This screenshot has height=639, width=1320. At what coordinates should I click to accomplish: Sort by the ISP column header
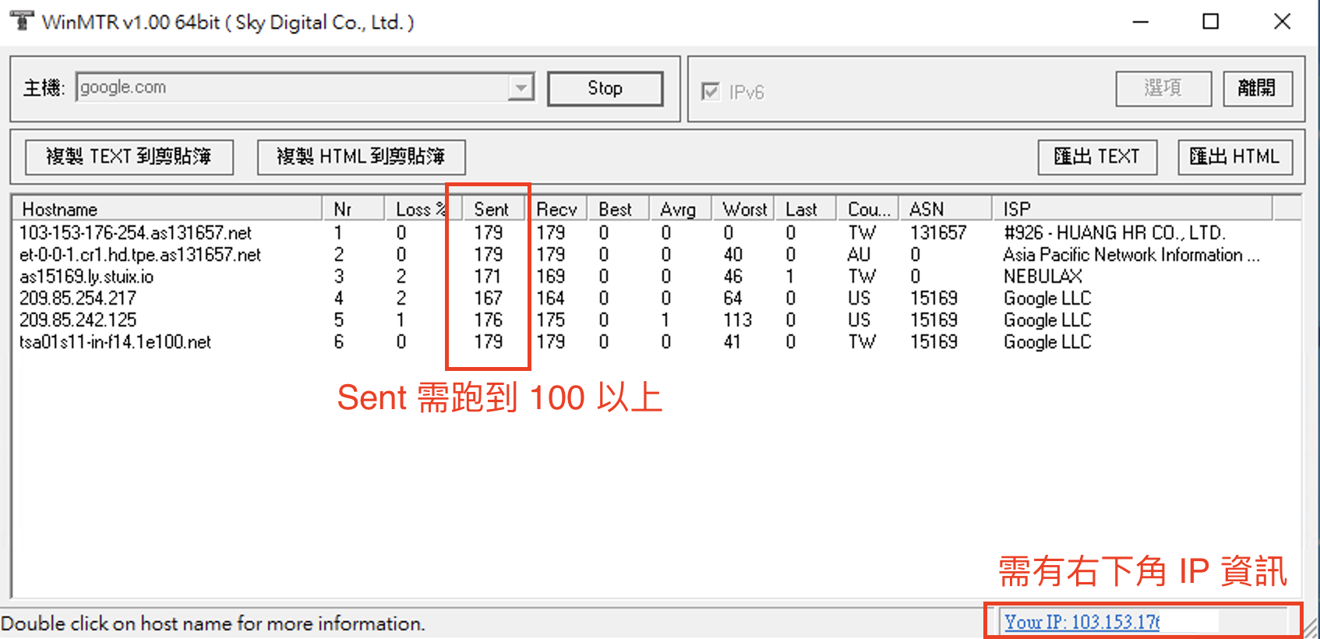(x=1130, y=209)
